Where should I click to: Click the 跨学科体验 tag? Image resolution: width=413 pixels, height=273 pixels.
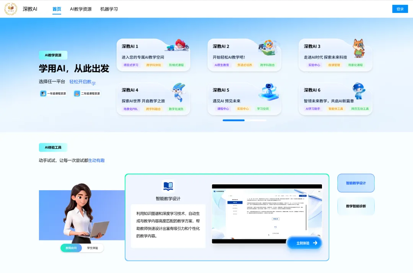coord(154,65)
